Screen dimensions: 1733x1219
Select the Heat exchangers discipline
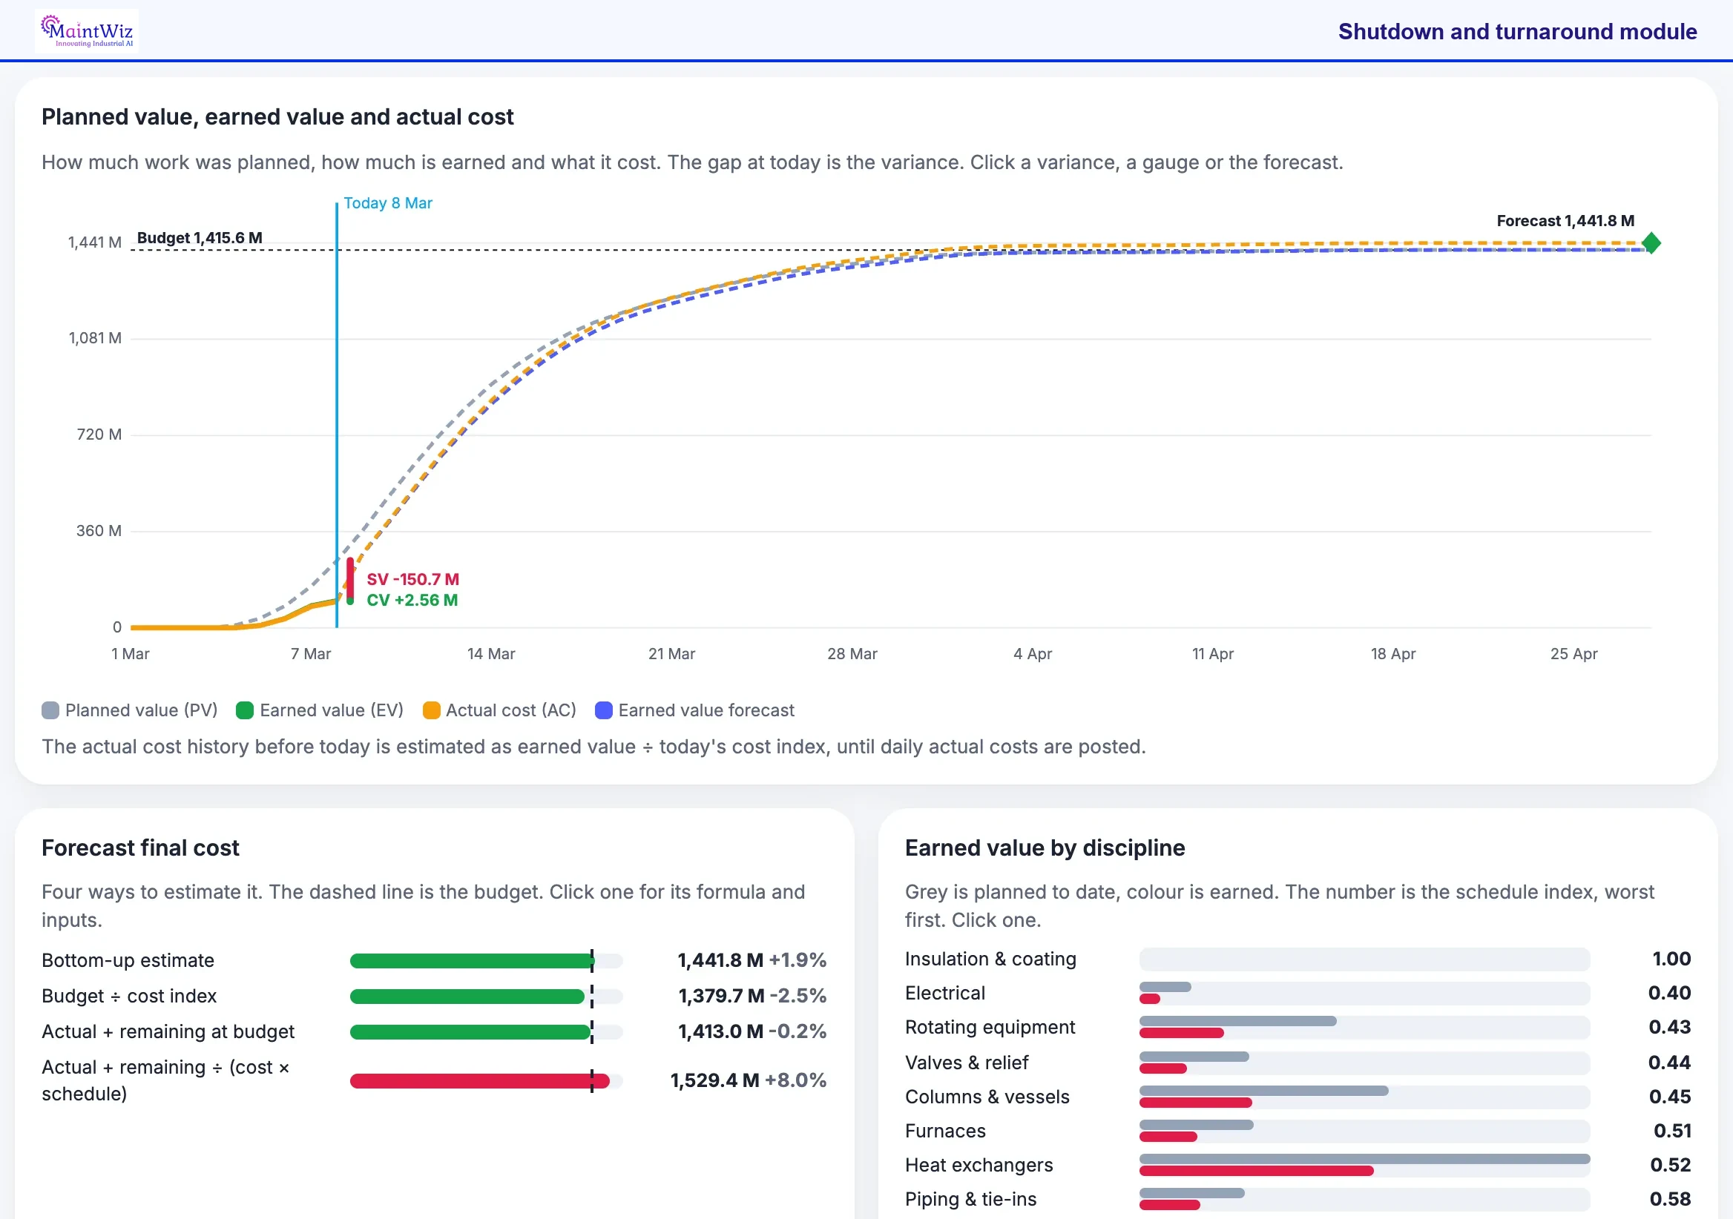[x=1298, y=1165]
